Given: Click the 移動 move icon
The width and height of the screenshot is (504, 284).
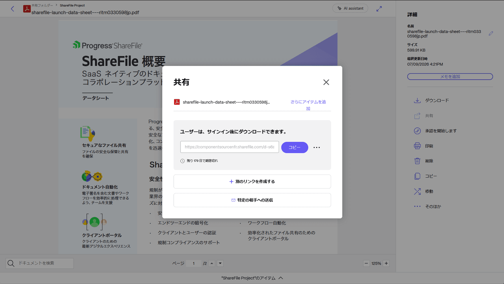Looking at the screenshot, I should tap(417, 191).
